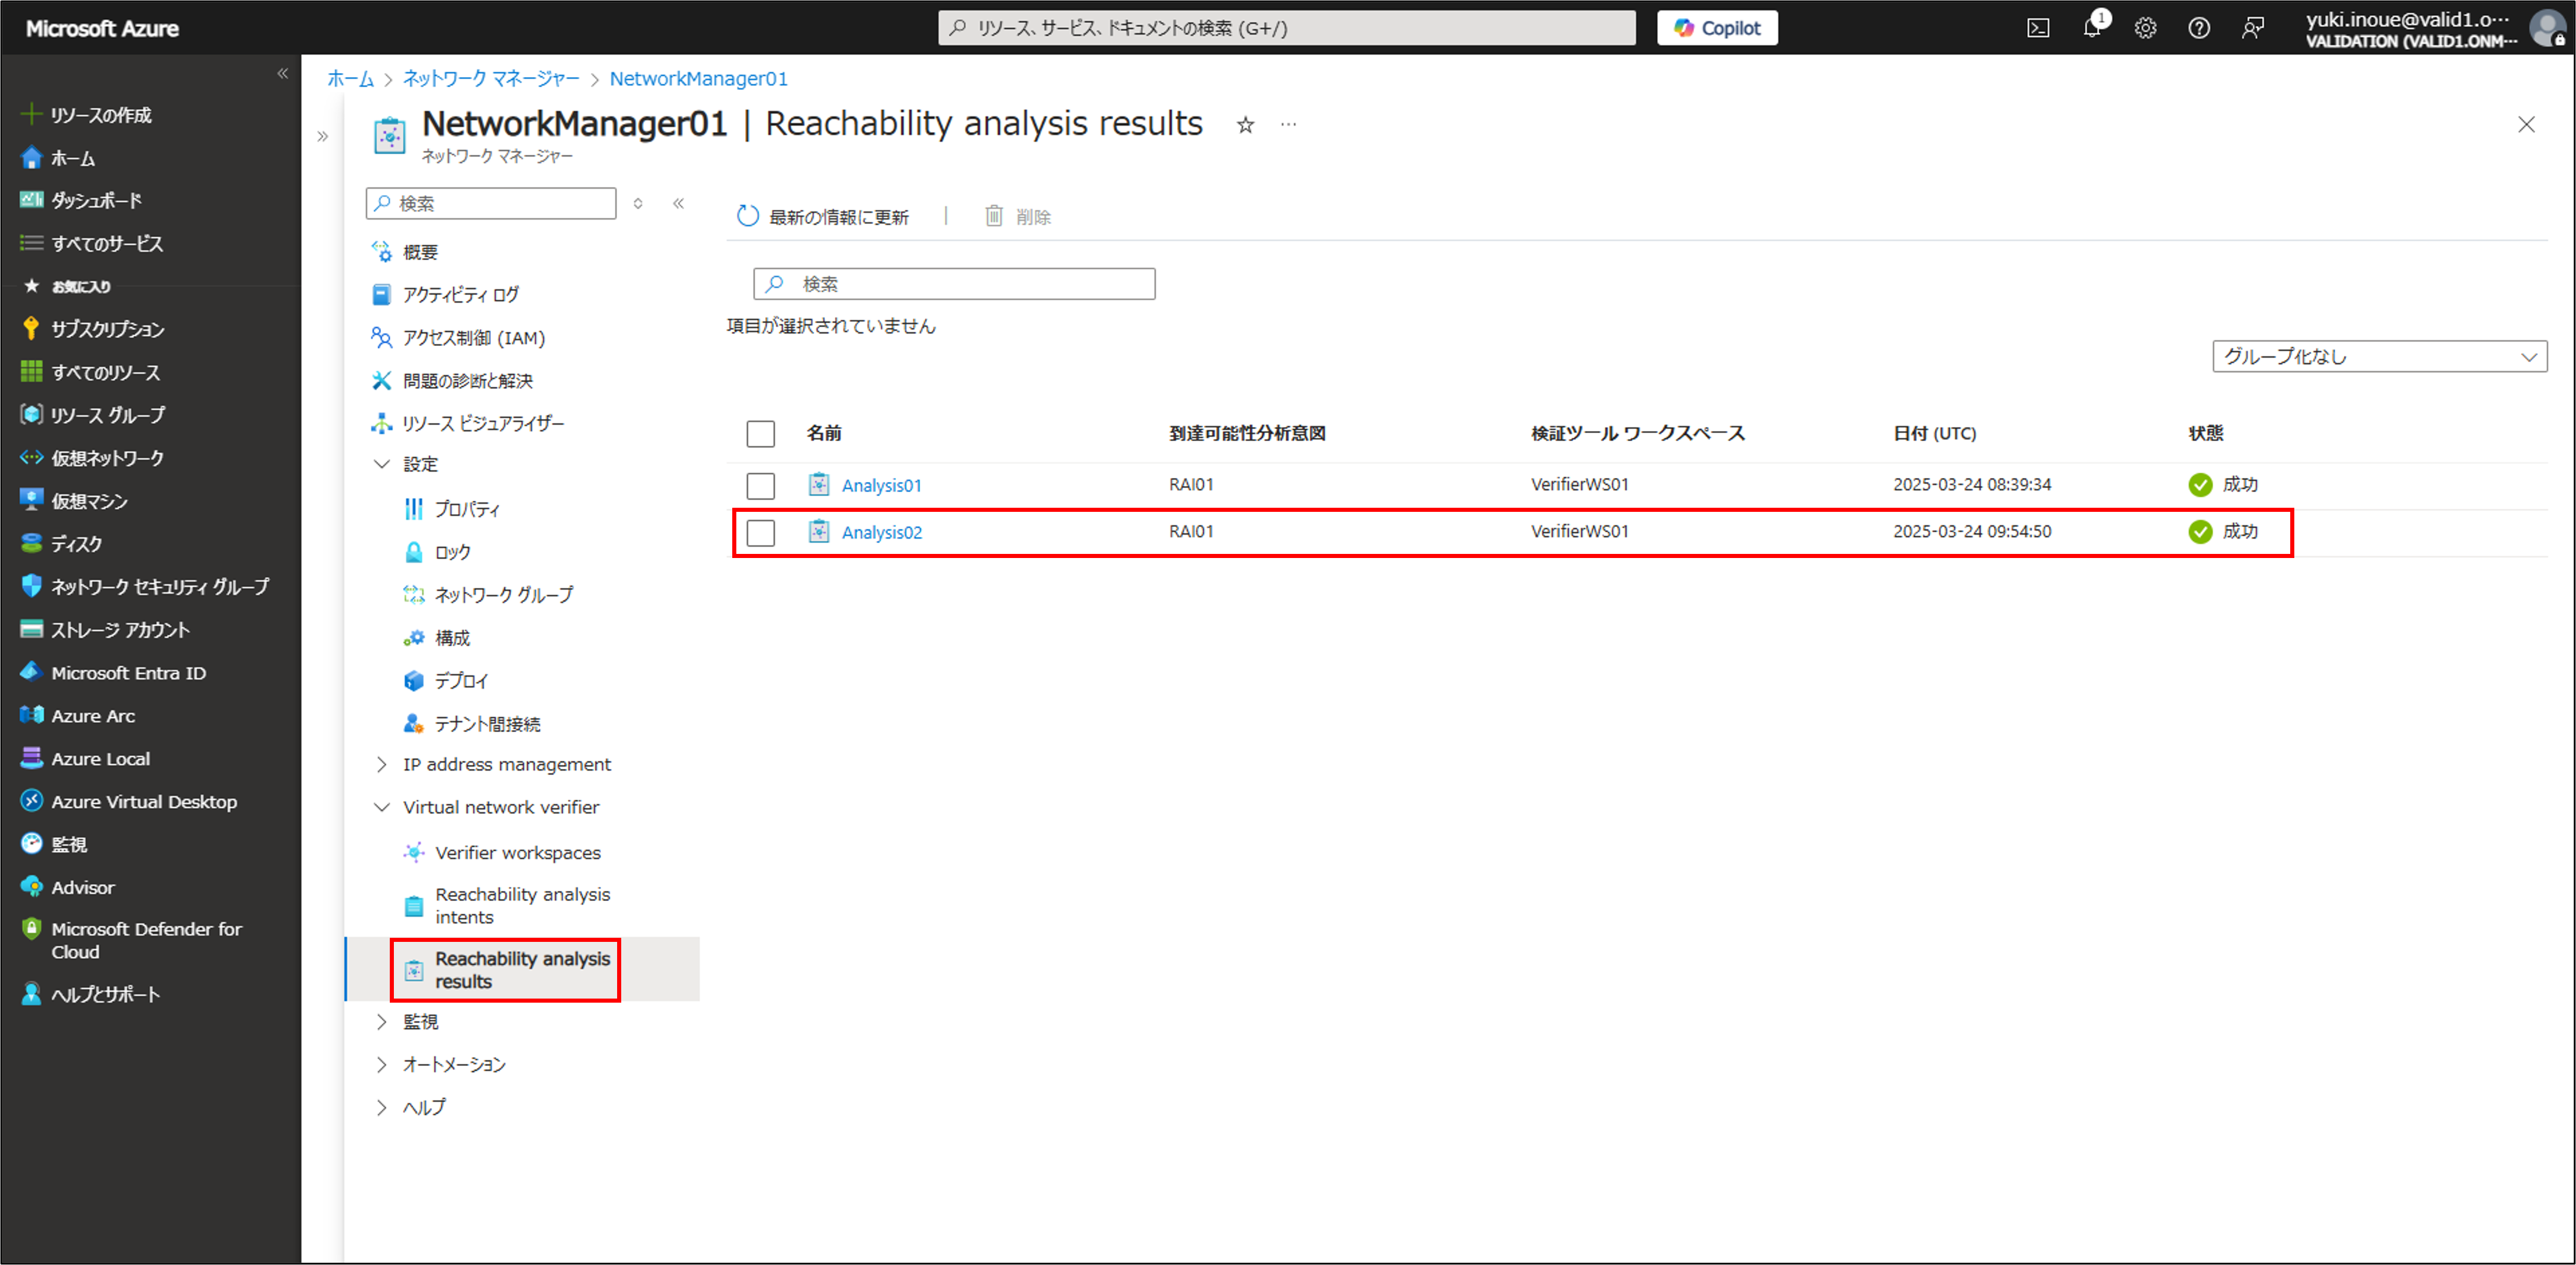
Task: Open ディスク in the sidebar
Action: coord(62,544)
